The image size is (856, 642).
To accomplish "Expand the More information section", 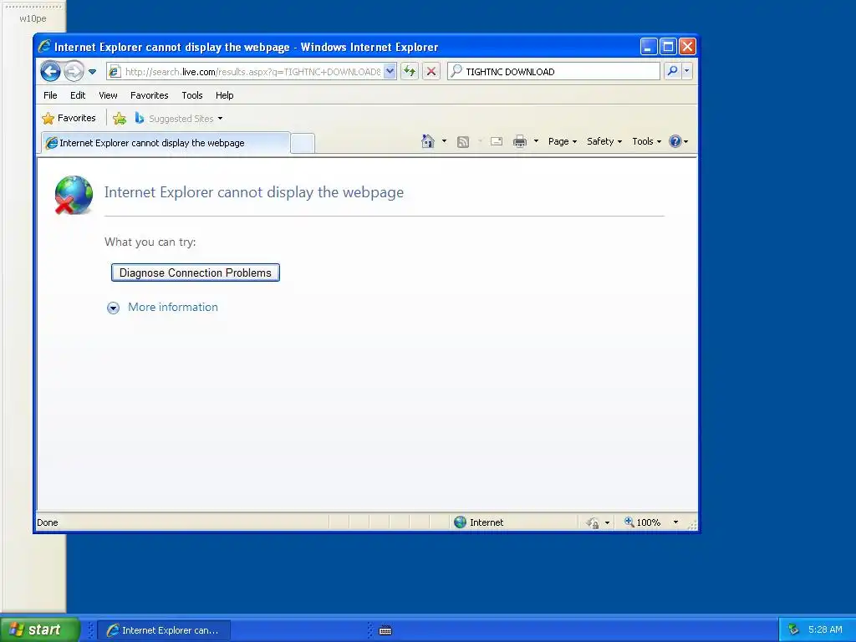I will pyautogui.click(x=113, y=308).
